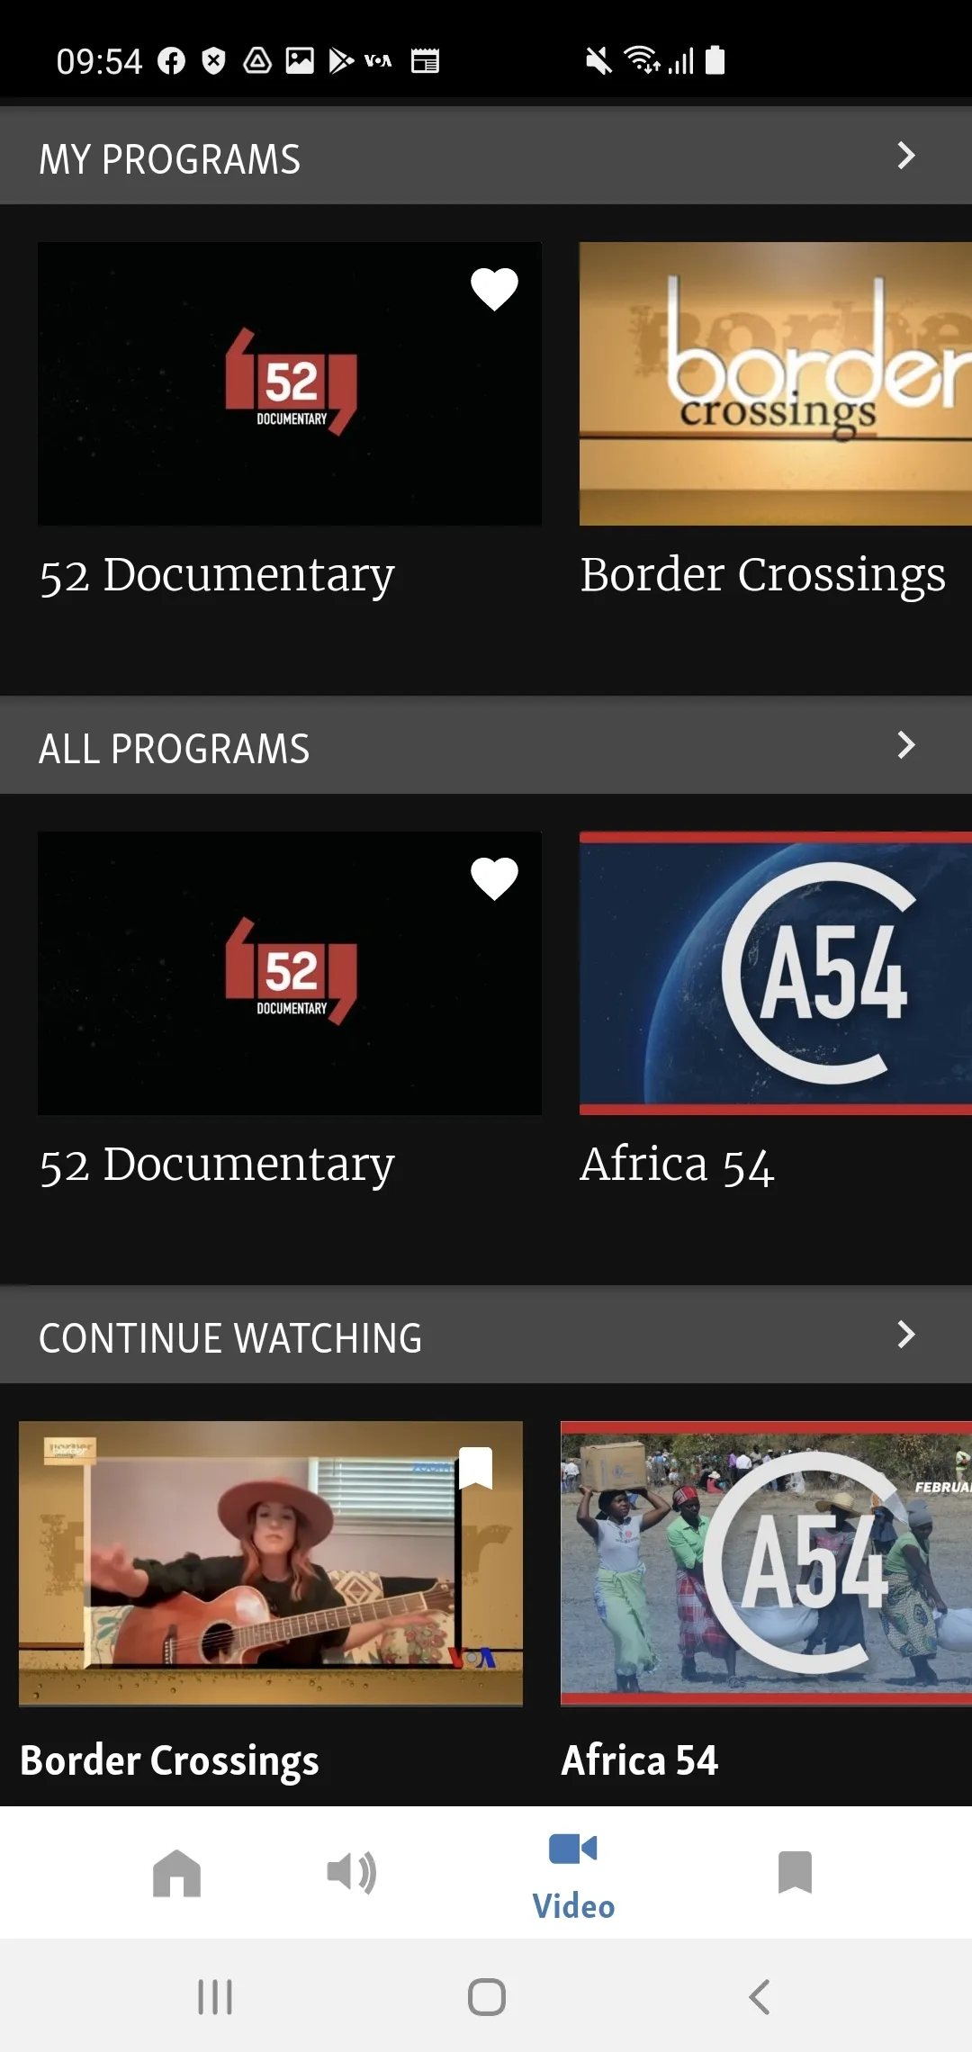Viewport: 972px width, 2052px height.
Task: Toggle heart on 52 Documentary in All Programs
Action: coord(494,878)
